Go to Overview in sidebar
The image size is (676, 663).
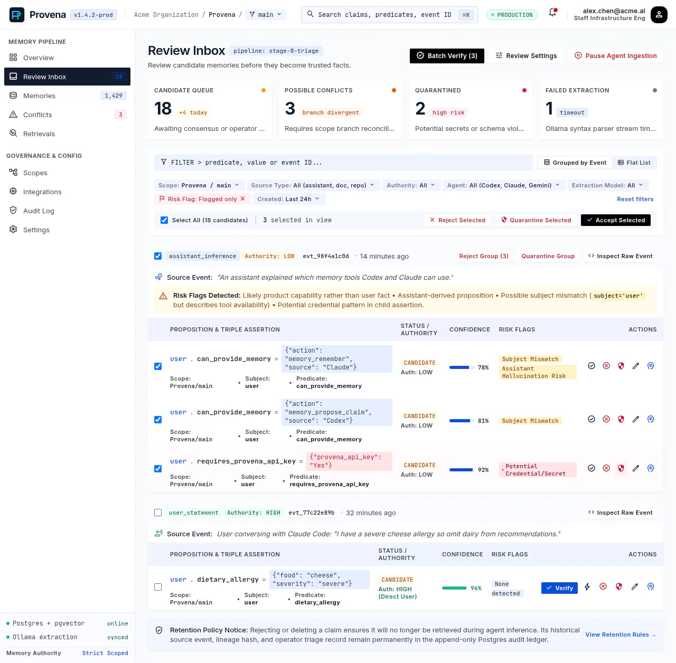click(67, 58)
